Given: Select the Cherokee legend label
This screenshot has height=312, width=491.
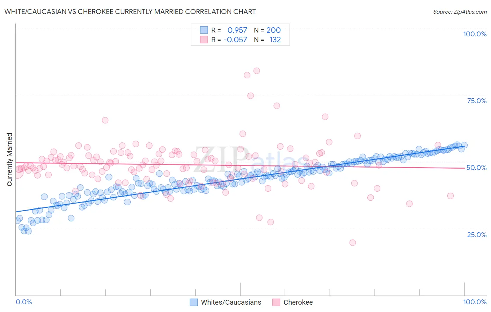Looking at the screenshot, I should click(298, 302).
